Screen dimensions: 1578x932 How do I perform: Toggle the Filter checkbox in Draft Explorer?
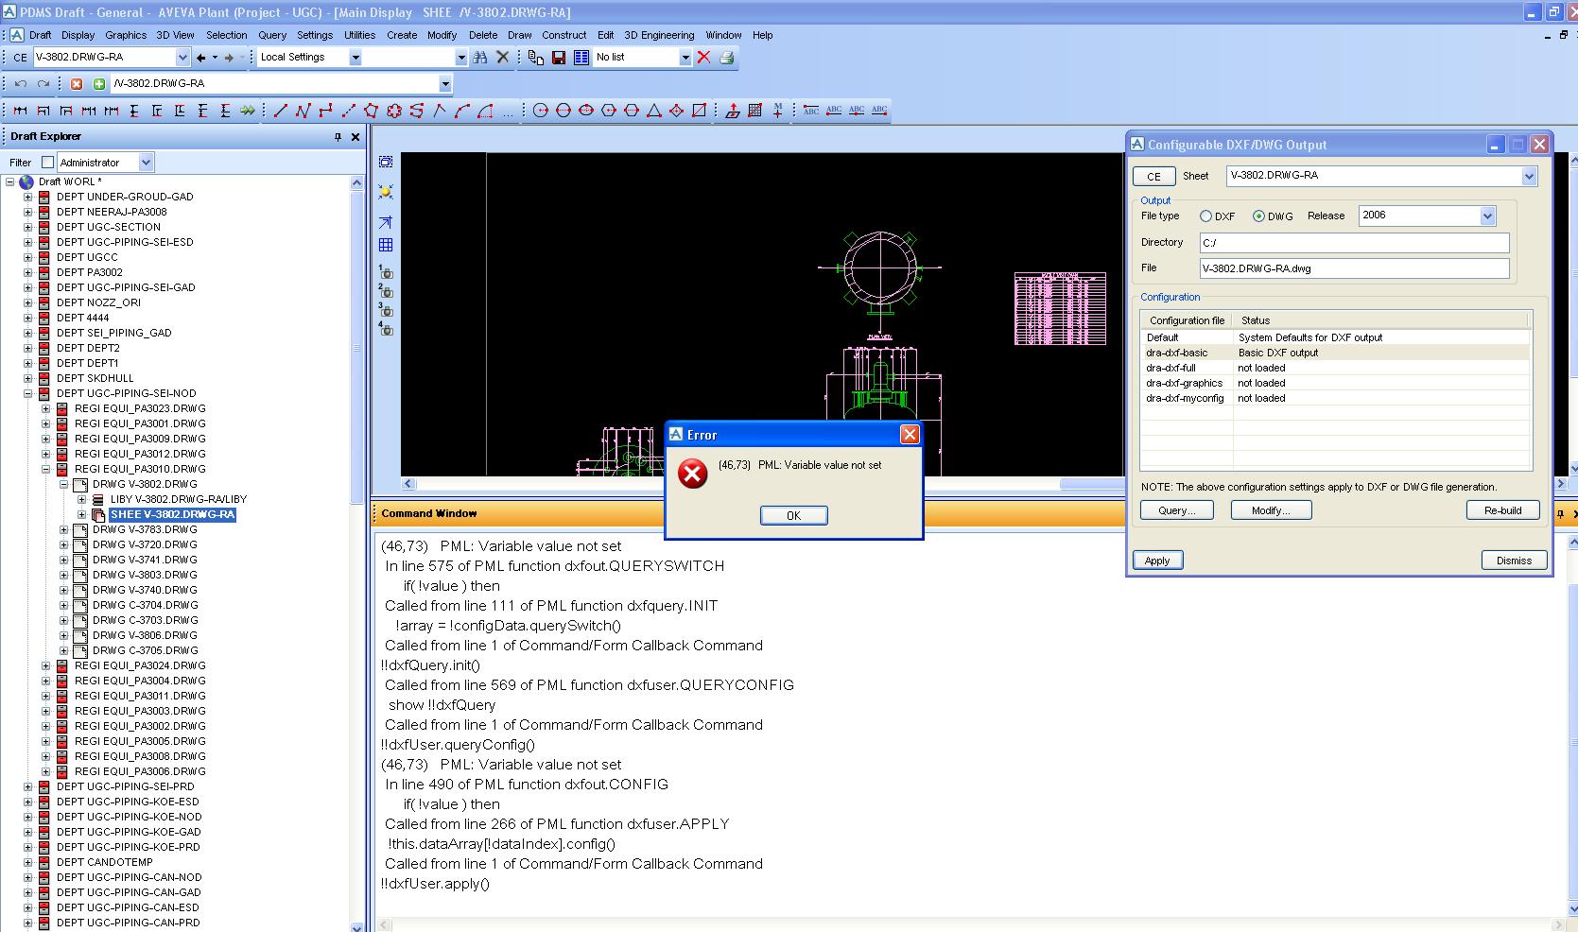coord(48,163)
